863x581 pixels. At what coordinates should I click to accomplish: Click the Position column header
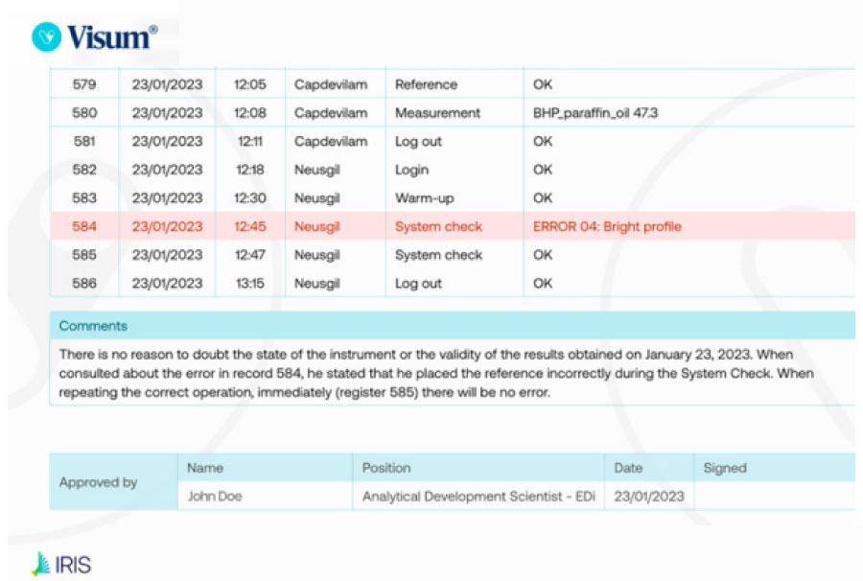point(386,468)
